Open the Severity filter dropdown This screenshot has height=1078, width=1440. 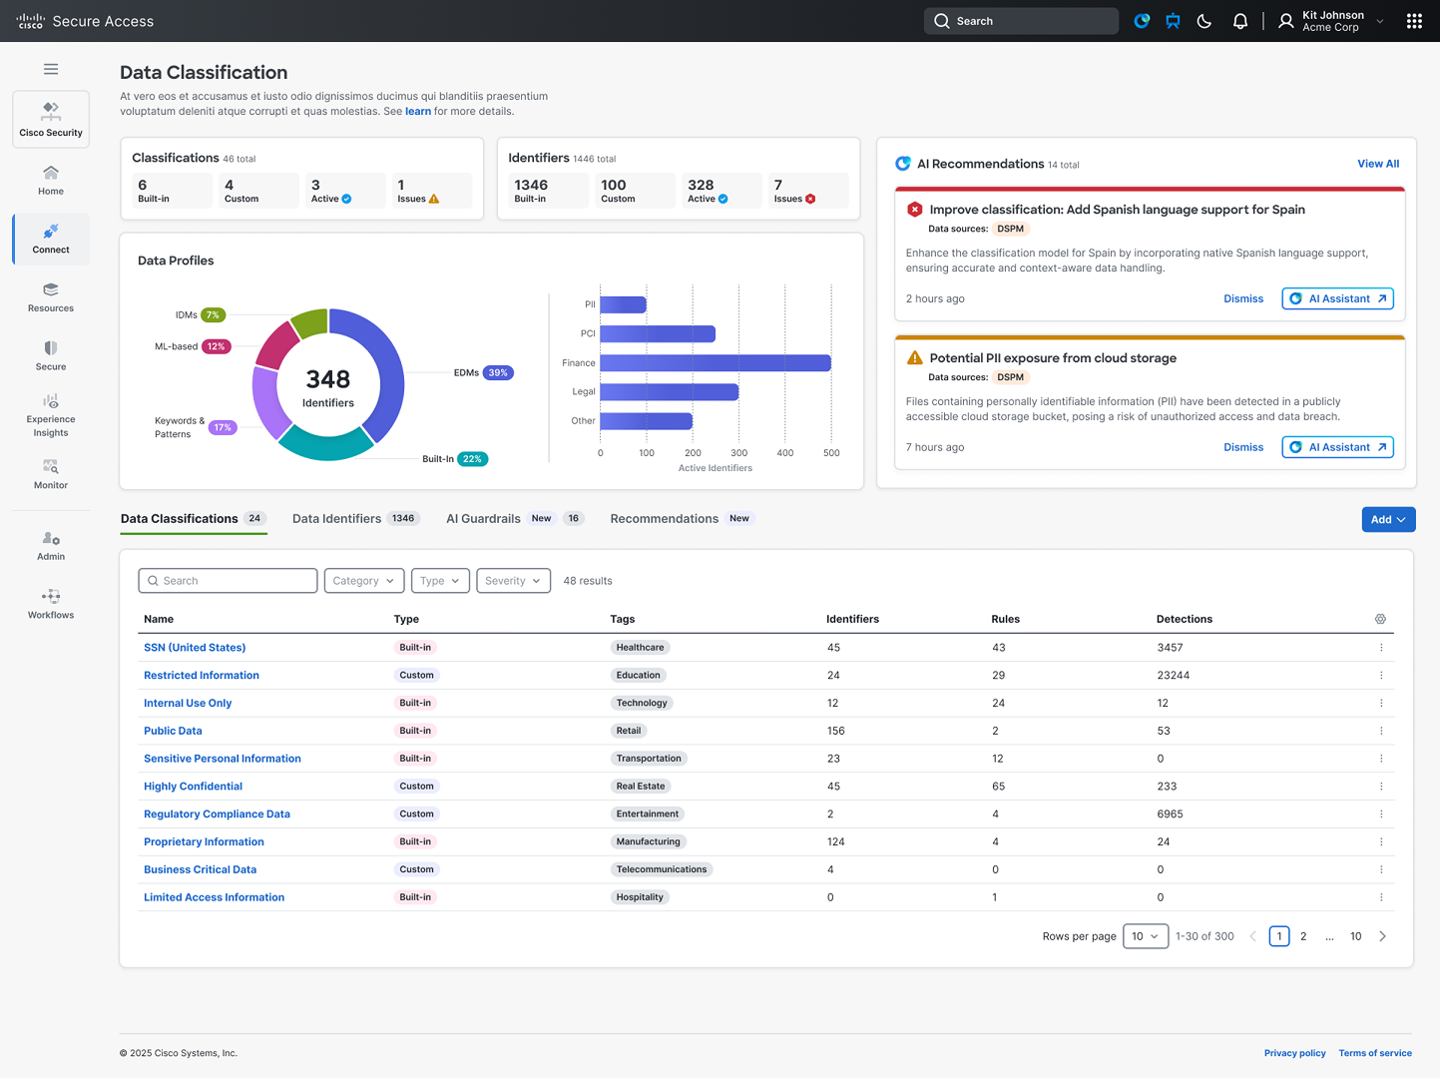click(x=513, y=581)
